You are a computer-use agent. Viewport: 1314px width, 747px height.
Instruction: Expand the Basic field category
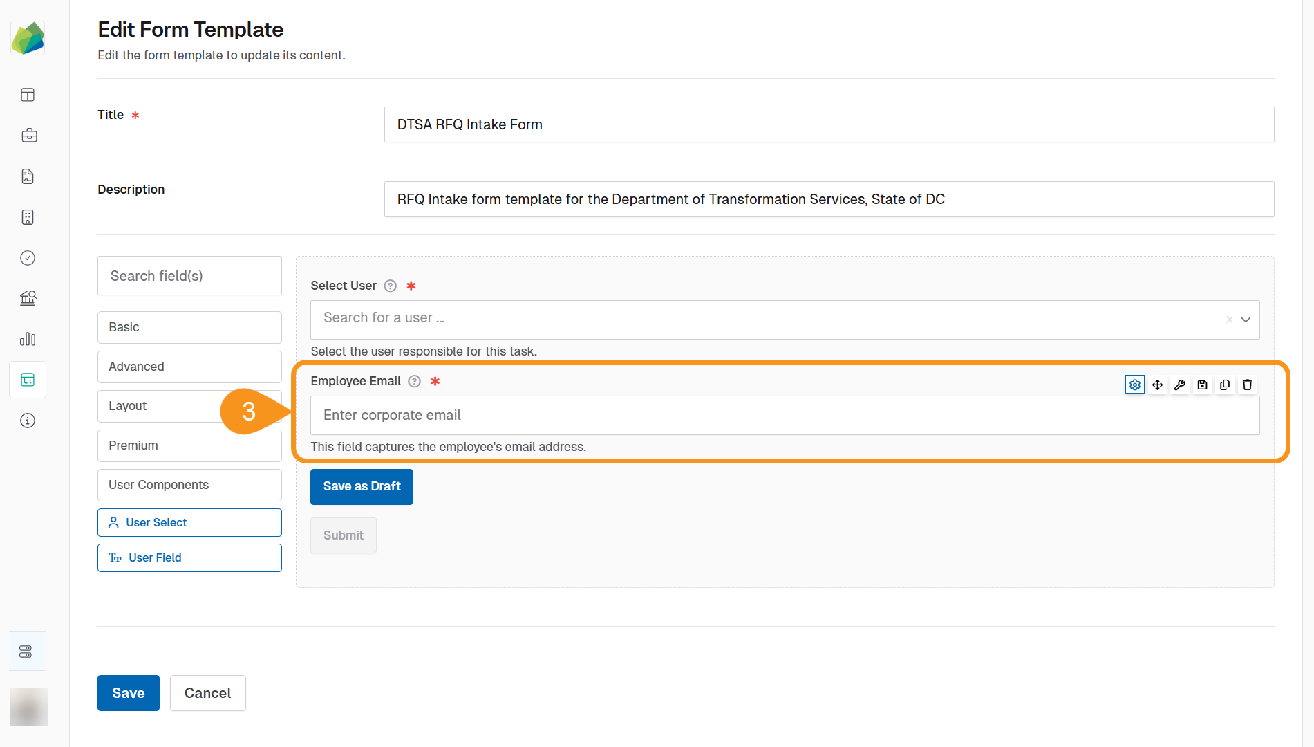tap(189, 327)
